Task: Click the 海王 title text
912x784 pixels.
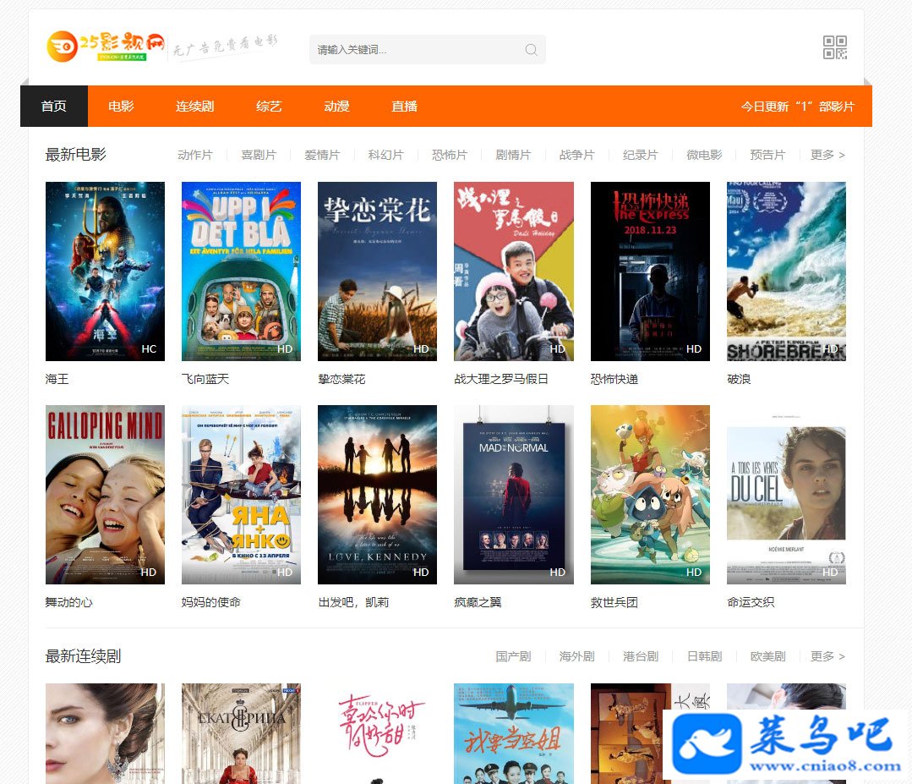Action: point(57,379)
